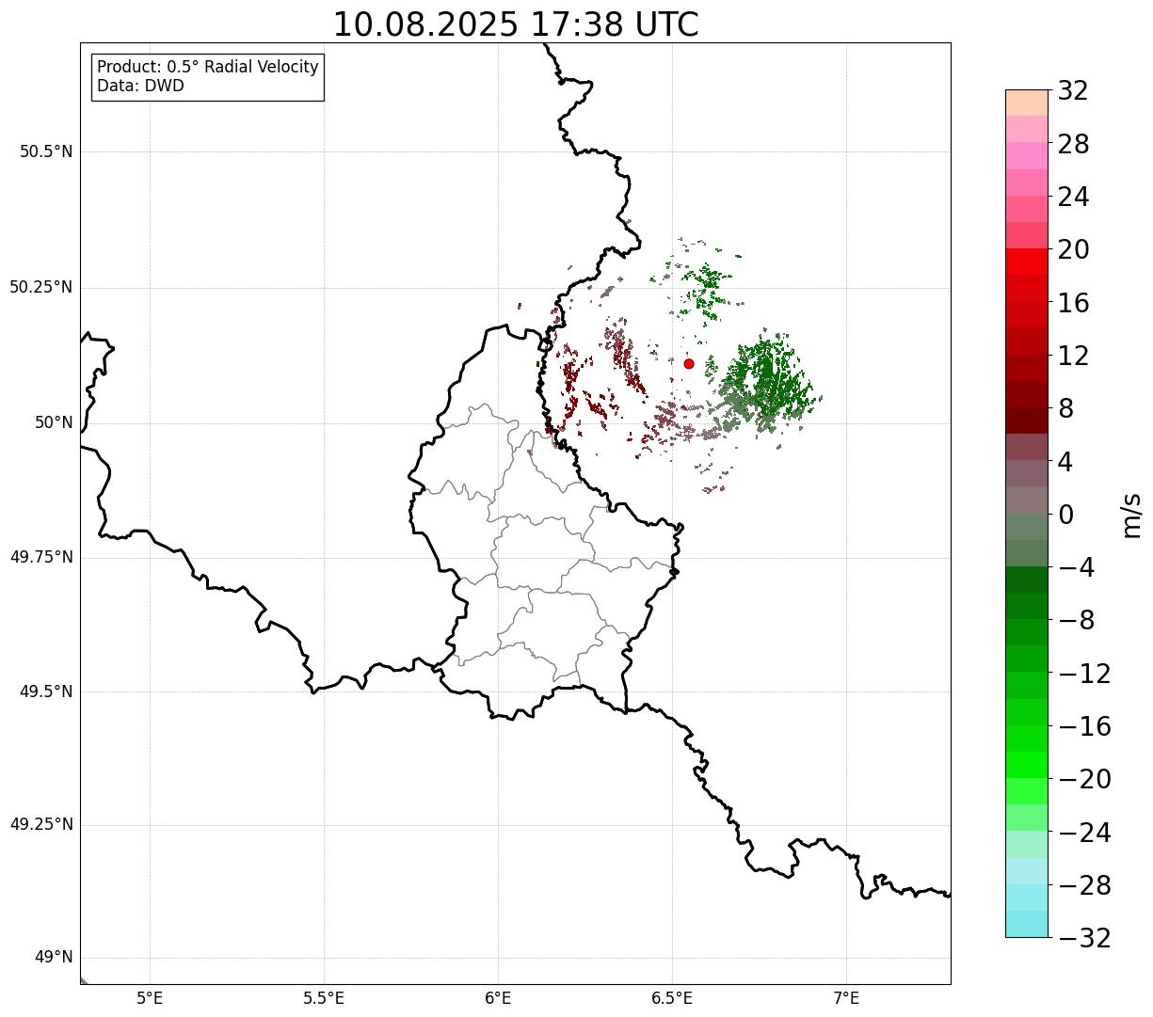Image resolution: width=1153 pixels, height=1017 pixels.
Task: Click the 6.5°E longitude label
Action: coord(672,998)
